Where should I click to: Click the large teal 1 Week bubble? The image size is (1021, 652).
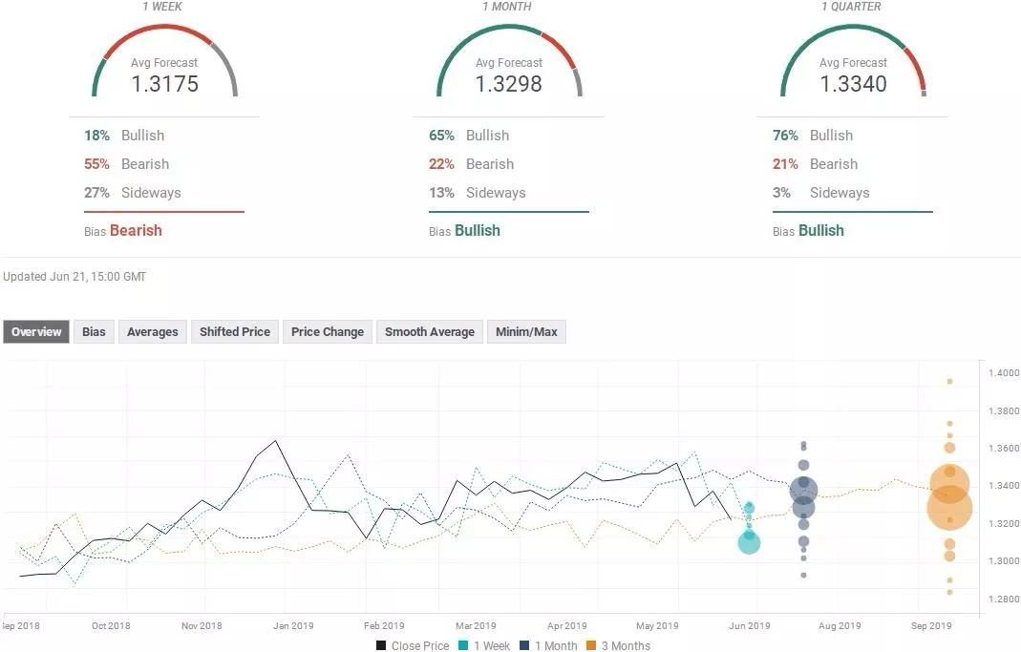(749, 542)
